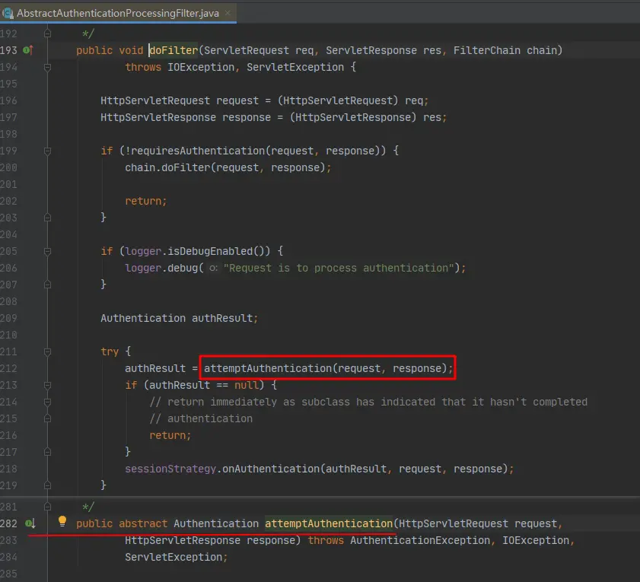Click the comment 'return immediately as subclass' on line 214

259,402
